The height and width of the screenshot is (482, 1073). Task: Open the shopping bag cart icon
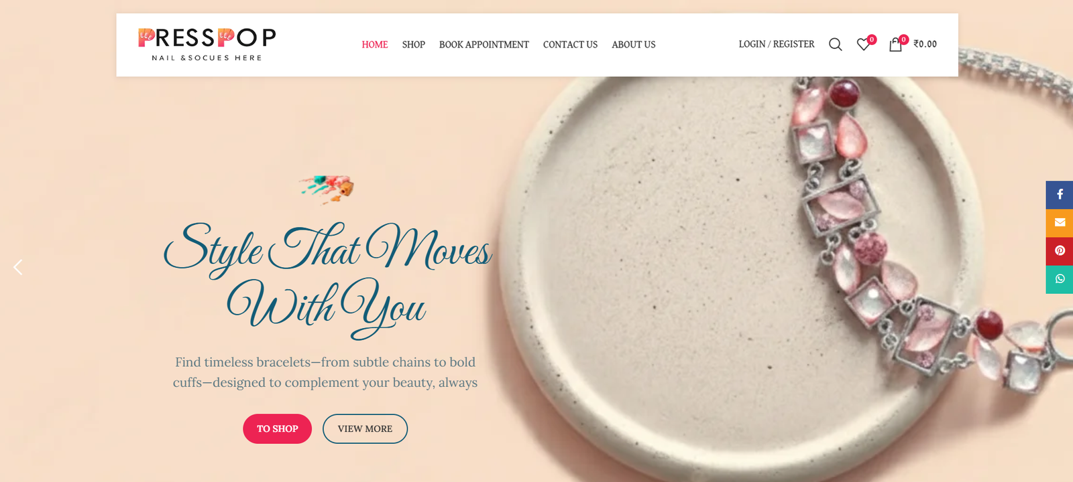(895, 44)
